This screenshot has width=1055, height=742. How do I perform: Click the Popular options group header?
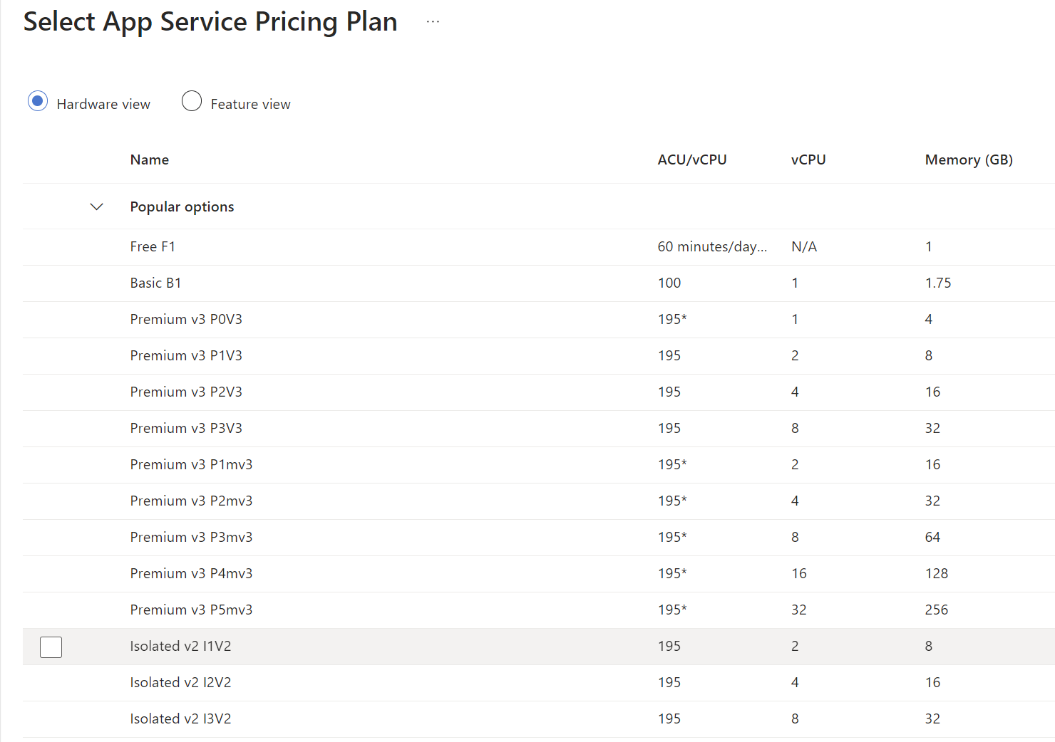[x=182, y=207]
